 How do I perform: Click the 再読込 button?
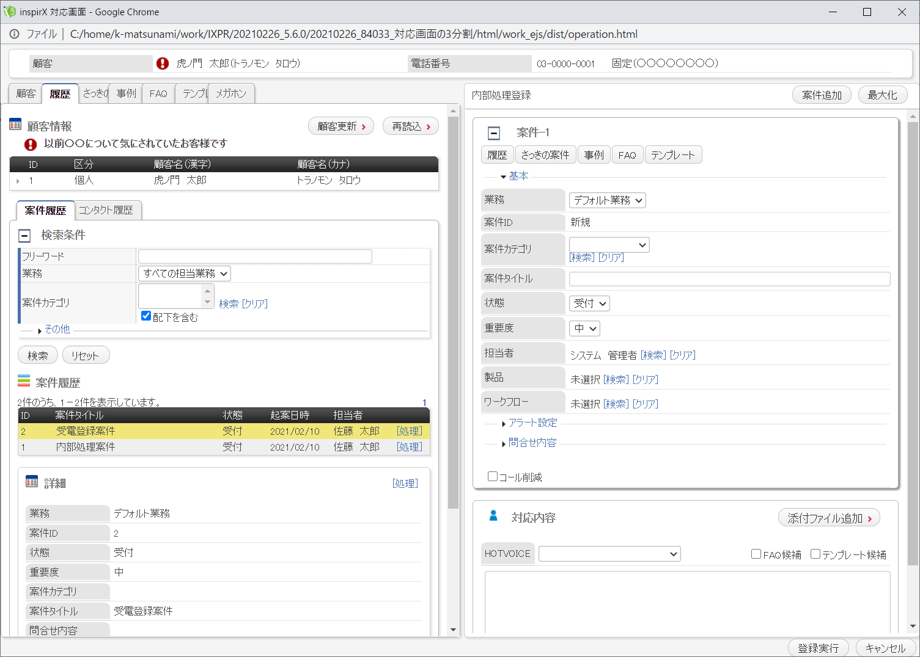point(411,126)
